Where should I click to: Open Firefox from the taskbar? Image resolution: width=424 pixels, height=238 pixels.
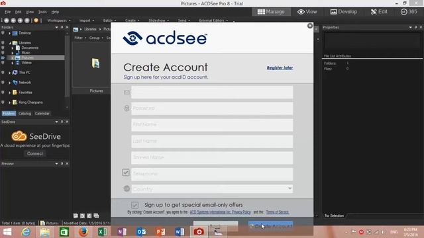83,232
